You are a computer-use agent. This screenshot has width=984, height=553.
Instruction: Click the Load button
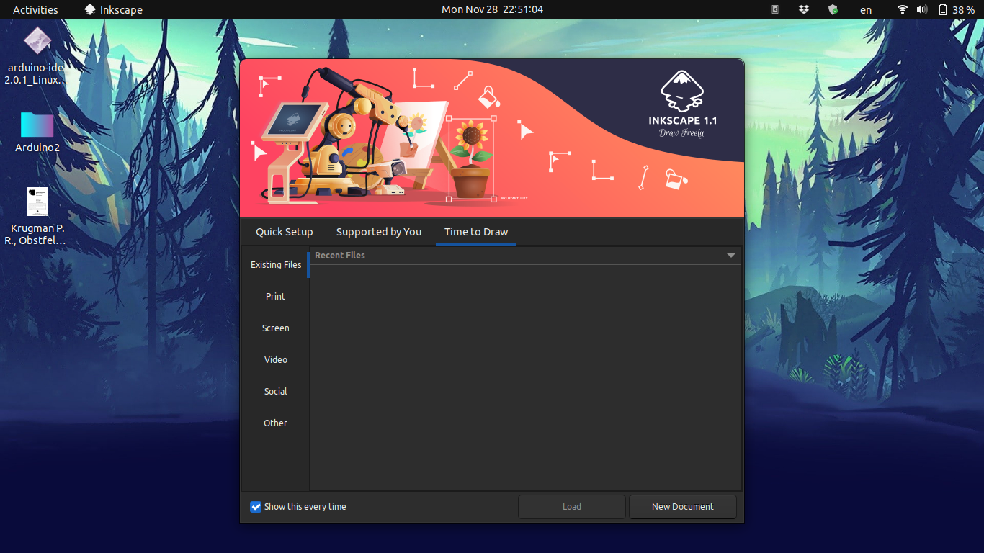tap(571, 506)
